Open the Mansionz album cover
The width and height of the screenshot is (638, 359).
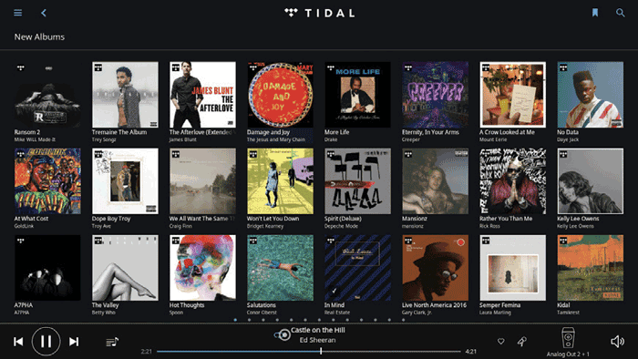point(436,181)
